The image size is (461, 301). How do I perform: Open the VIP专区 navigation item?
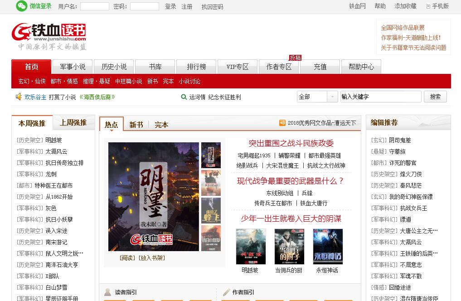pos(238,67)
